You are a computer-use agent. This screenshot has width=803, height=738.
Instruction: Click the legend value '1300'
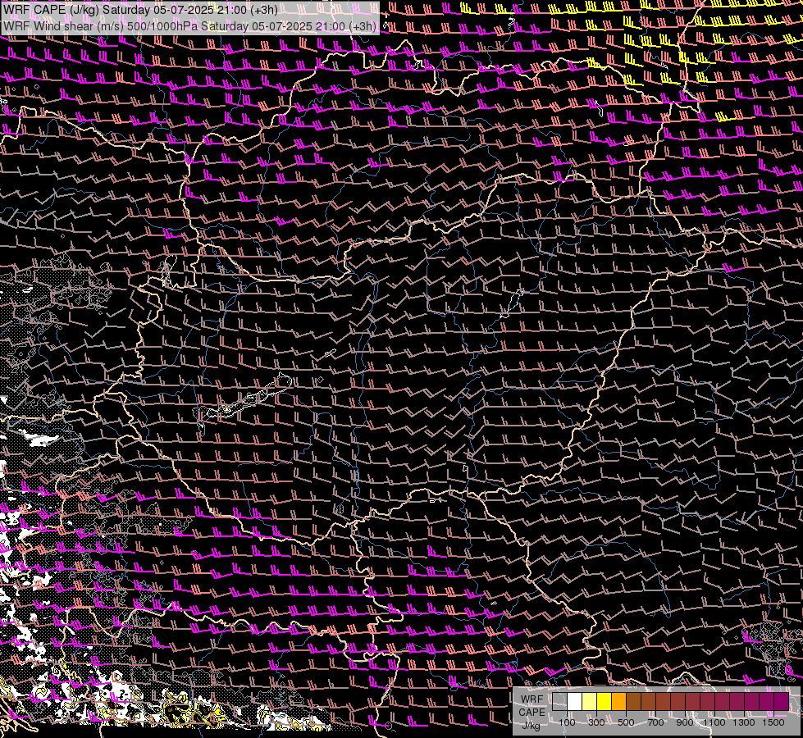coord(744,722)
